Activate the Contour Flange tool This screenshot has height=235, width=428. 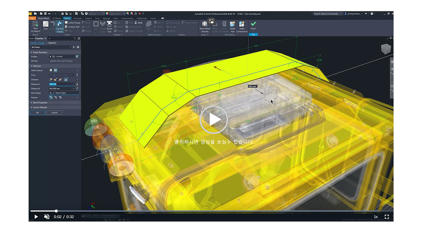click(60, 27)
